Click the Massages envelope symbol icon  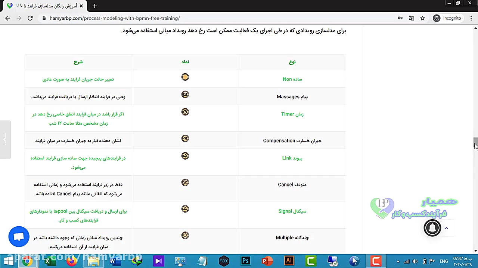[185, 95]
